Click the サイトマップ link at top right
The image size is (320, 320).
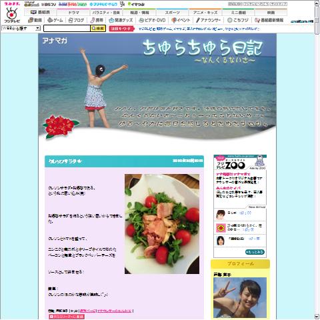[x=279, y=4]
